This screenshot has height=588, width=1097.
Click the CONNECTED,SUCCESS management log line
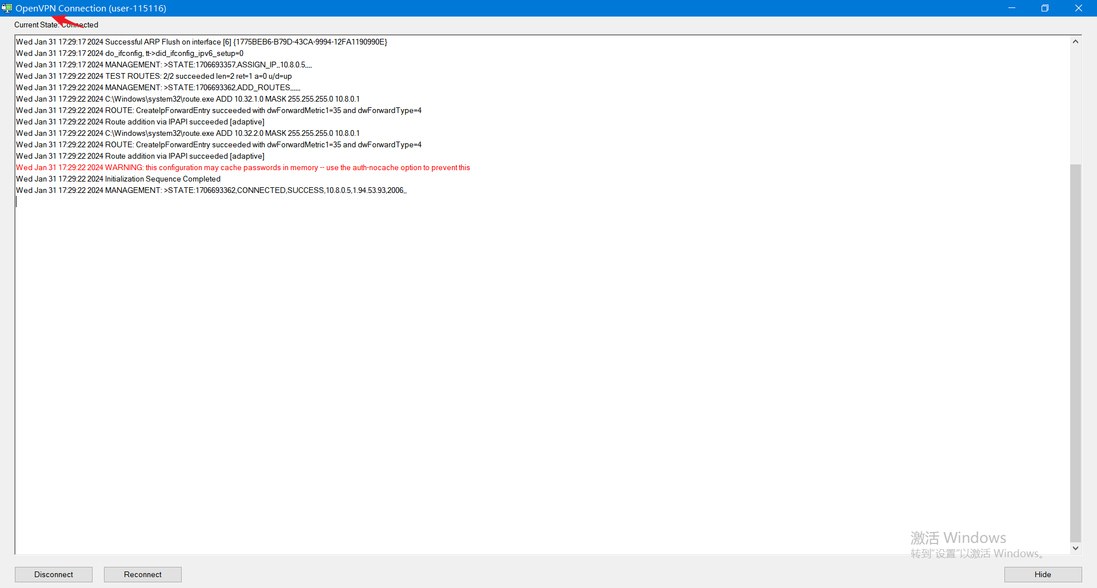(211, 190)
